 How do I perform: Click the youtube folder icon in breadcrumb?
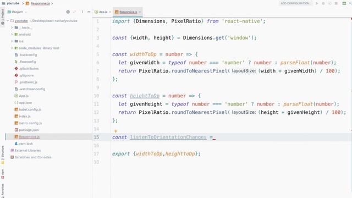coord(3,3)
